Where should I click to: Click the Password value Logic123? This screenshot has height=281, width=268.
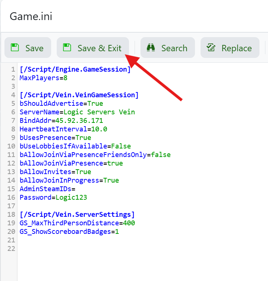point(71,197)
